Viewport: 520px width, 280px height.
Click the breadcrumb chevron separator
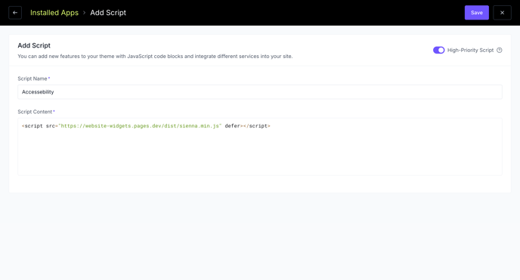pos(84,13)
